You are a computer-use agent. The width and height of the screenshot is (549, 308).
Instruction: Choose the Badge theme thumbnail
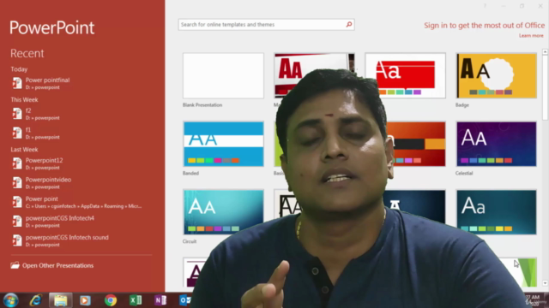496,75
